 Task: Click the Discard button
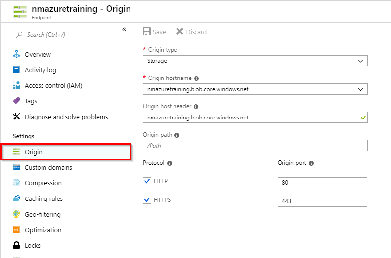coord(192,32)
